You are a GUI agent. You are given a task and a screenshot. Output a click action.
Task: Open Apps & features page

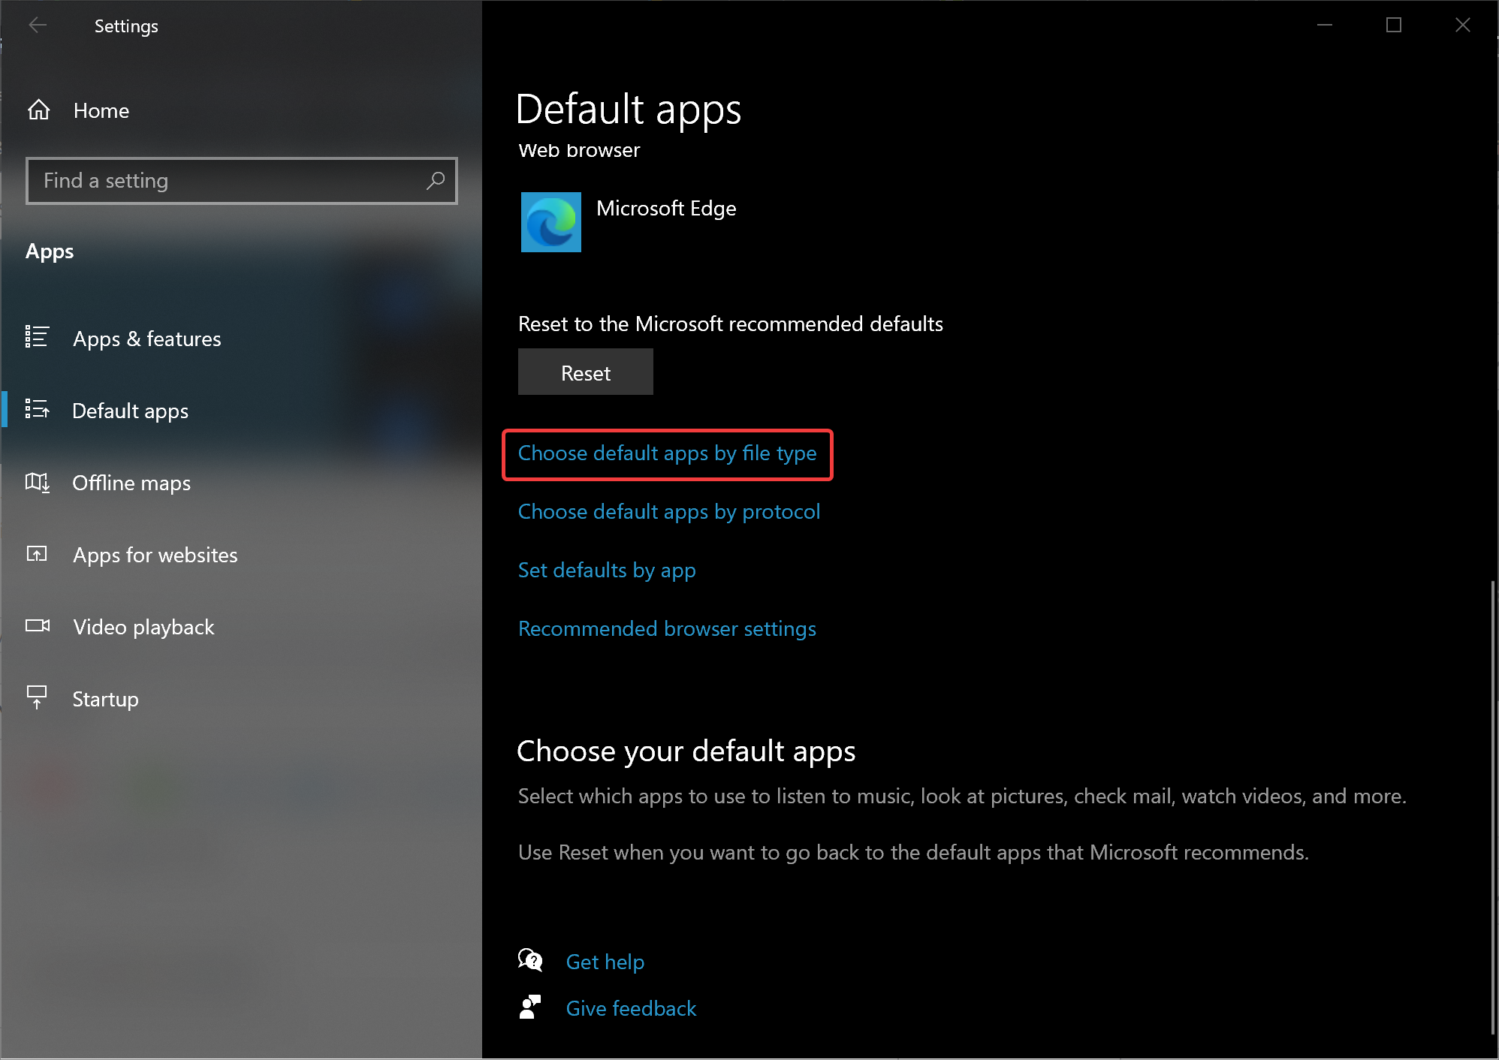pyautogui.click(x=147, y=339)
